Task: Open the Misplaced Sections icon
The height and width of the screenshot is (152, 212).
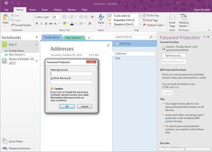Action: tap(5, 149)
